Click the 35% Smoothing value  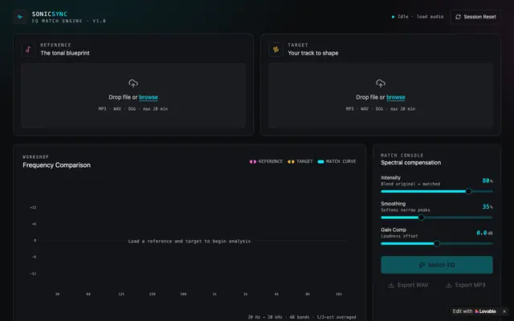click(x=487, y=207)
